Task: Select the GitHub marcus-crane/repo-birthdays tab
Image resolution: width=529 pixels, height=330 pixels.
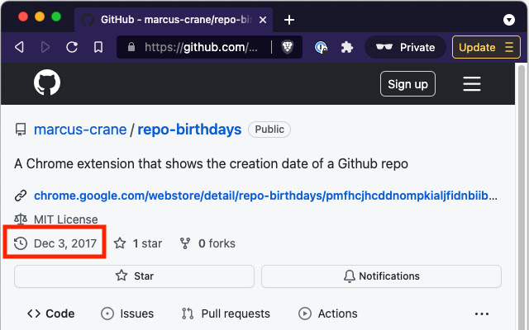Action: [174, 20]
